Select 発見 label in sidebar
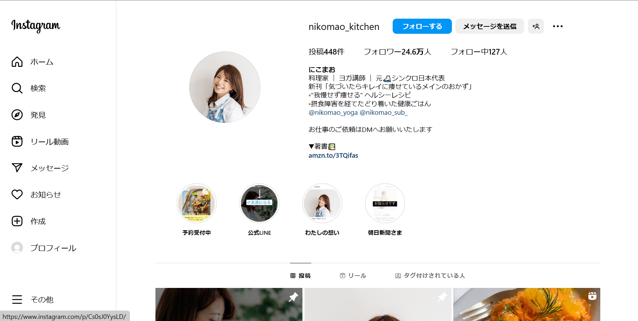Viewport: 638px width, 321px height. click(38, 115)
